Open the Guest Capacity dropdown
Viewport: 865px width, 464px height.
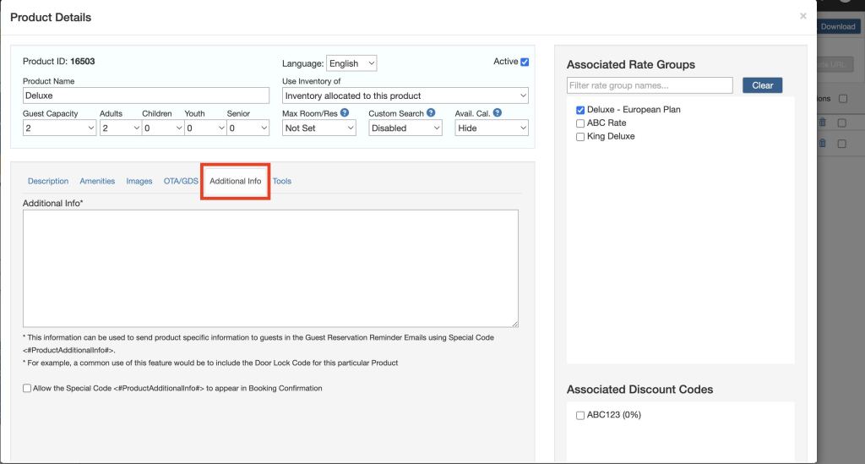click(x=59, y=128)
